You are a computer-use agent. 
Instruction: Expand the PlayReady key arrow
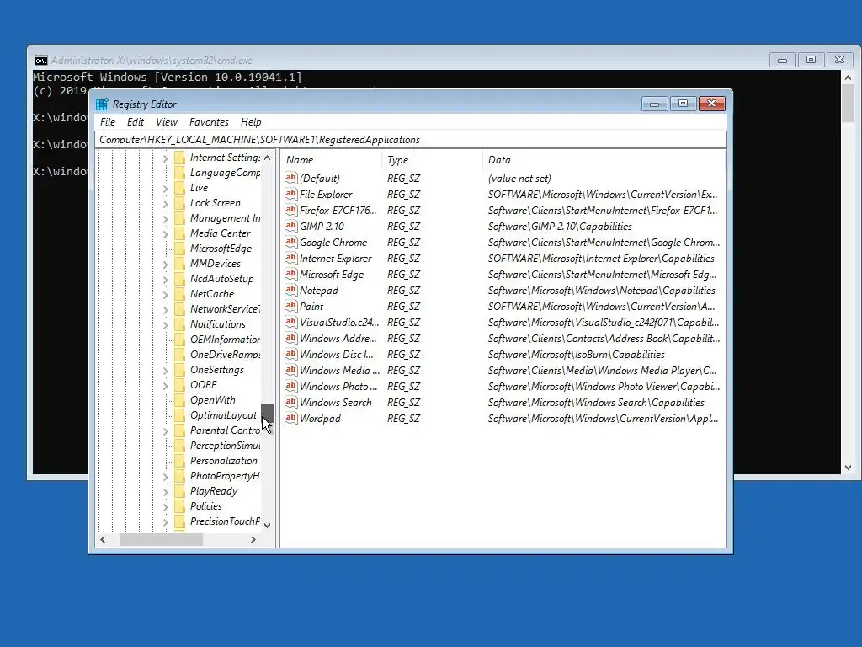point(166,492)
